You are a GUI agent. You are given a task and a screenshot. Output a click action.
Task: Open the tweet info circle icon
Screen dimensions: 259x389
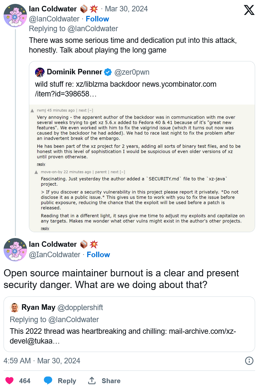pyautogui.click(x=249, y=361)
